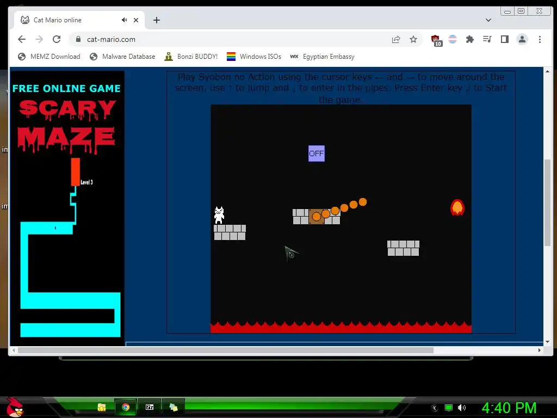Open the striped round extension icon
The width and height of the screenshot is (557, 418).
click(x=452, y=39)
